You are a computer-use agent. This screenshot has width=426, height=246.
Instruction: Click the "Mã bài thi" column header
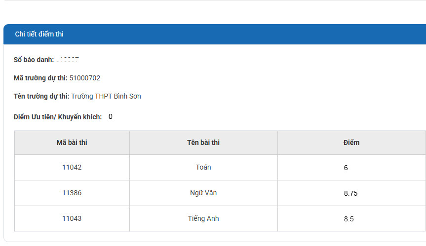pyautogui.click(x=72, y=142)
